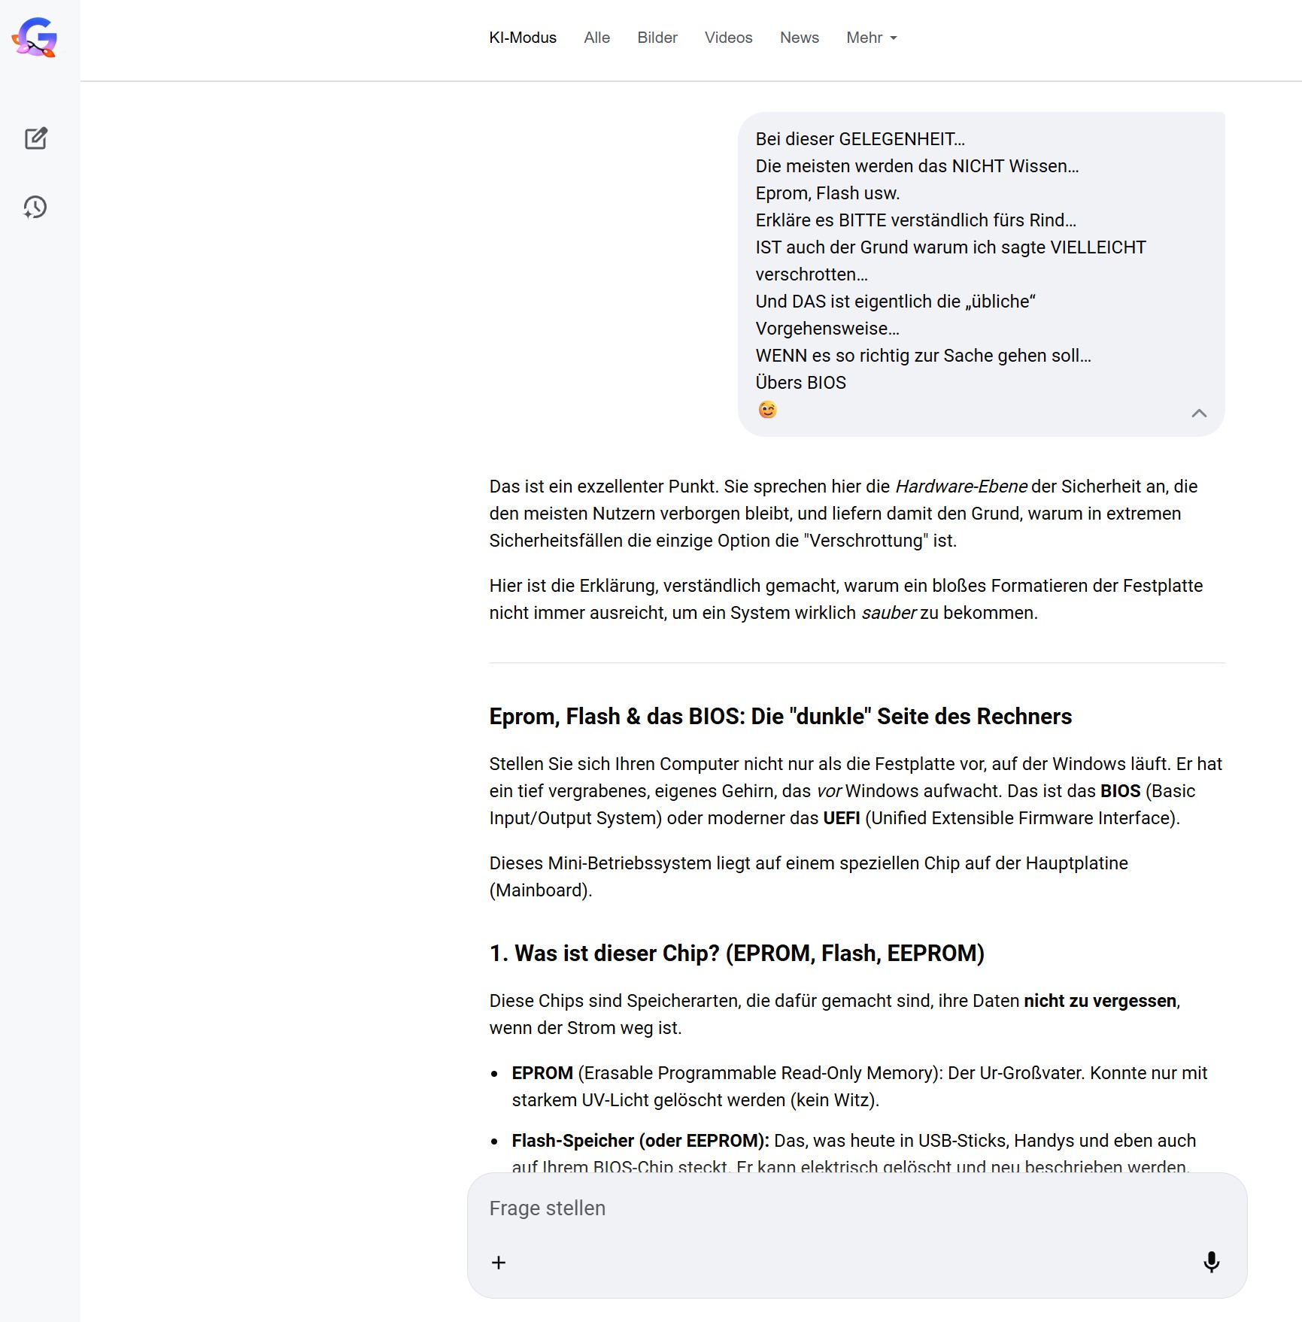Switch to the News tab

coord(799,38)
